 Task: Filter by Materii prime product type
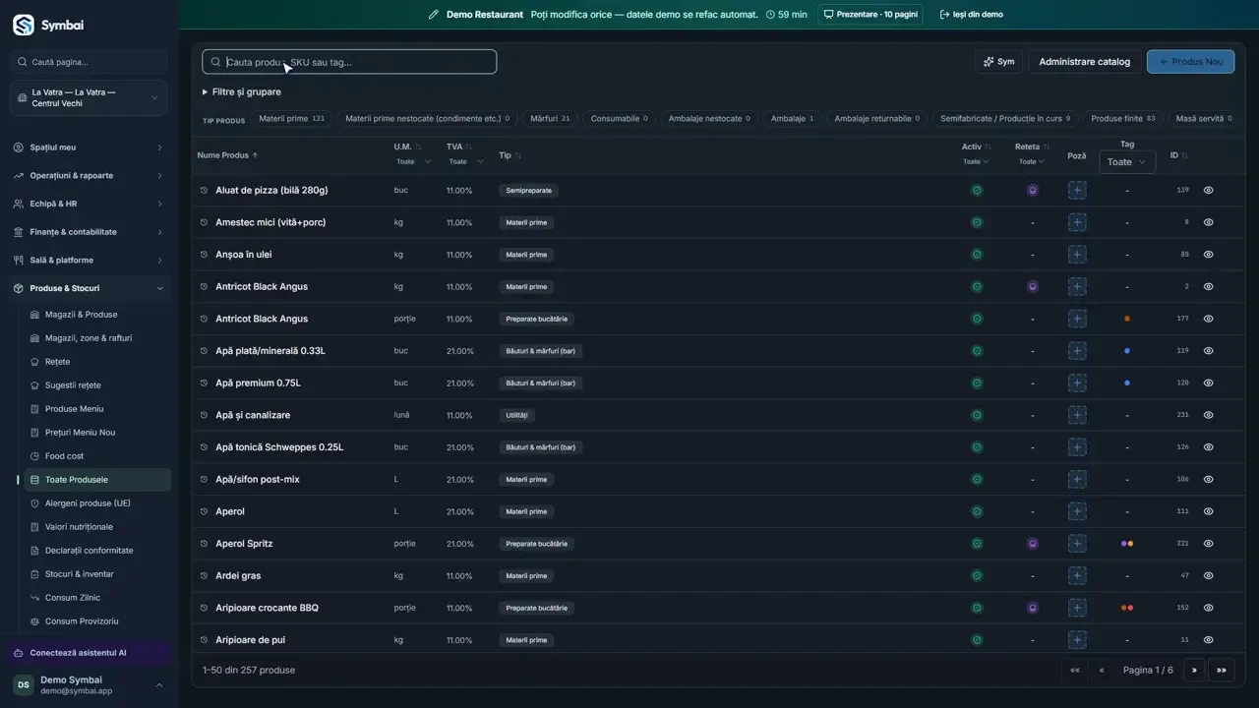(x=291, y=119)
